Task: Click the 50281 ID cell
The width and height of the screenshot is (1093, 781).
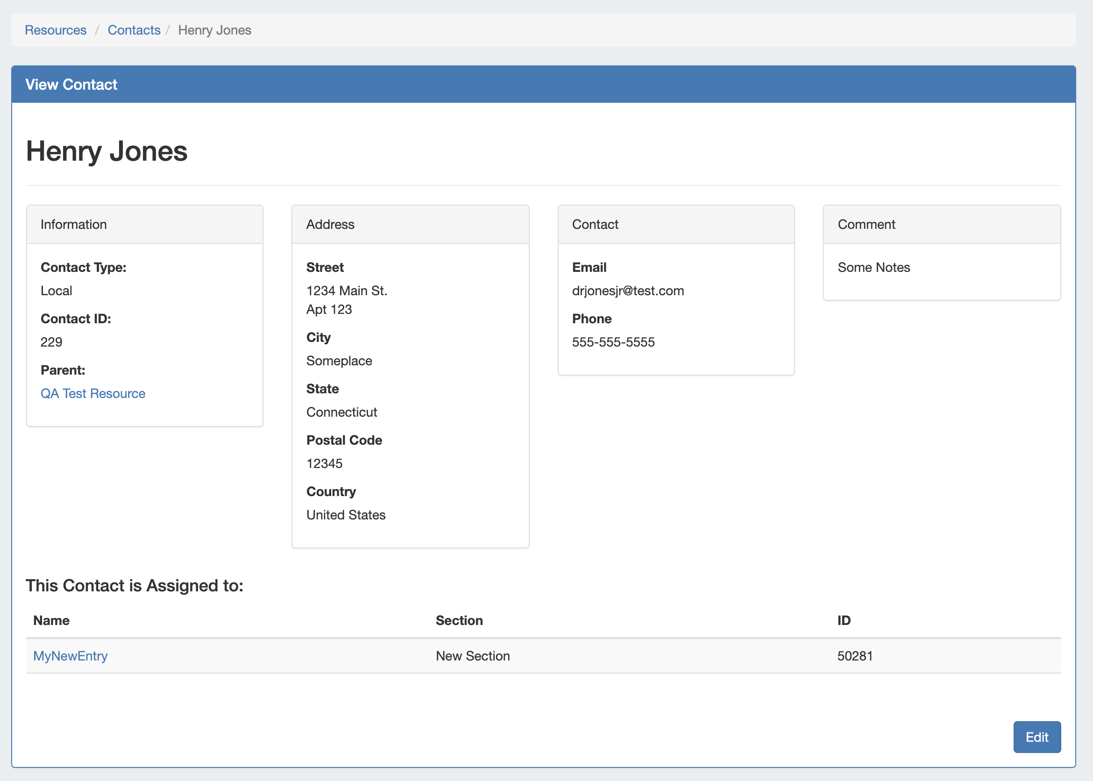Action: tap(855, 656)
